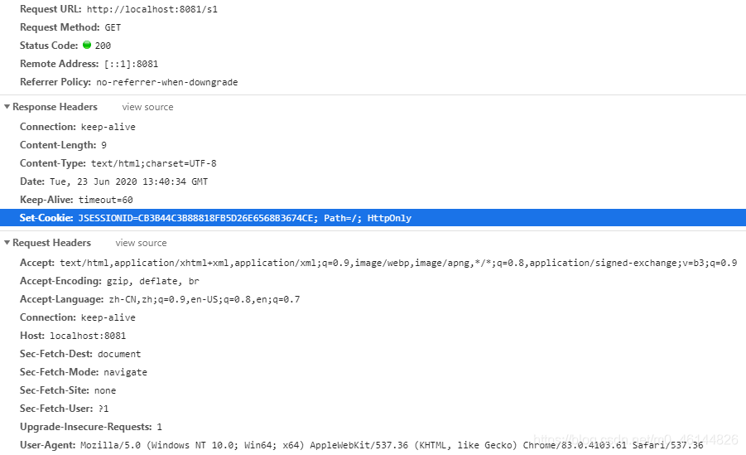Click the request Connection keep-alive row
The width and height of the screenshot is (746, 455).
point(78,317)
